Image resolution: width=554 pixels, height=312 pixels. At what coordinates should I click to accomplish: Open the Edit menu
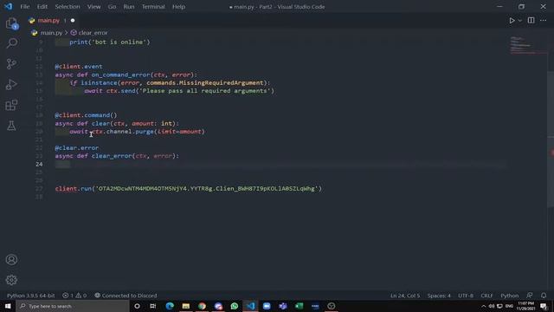click(42, 7)
